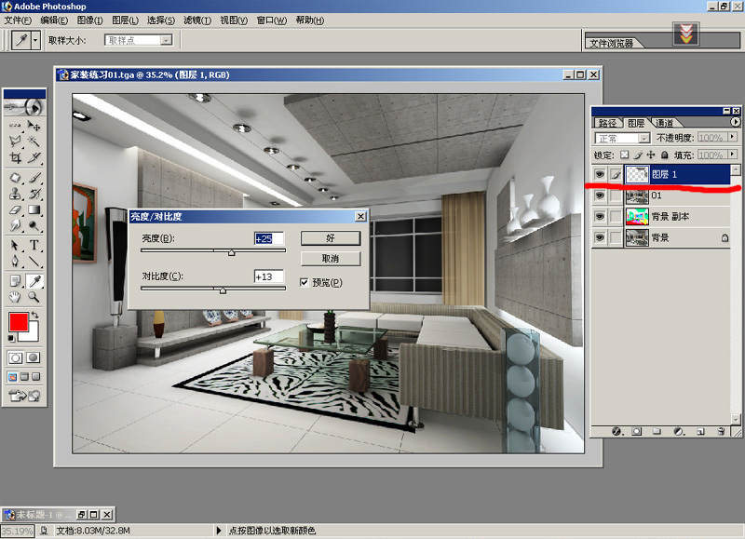The image size is (745, 539).
Task: Select the Pen tool
Action: pos(15,261)
